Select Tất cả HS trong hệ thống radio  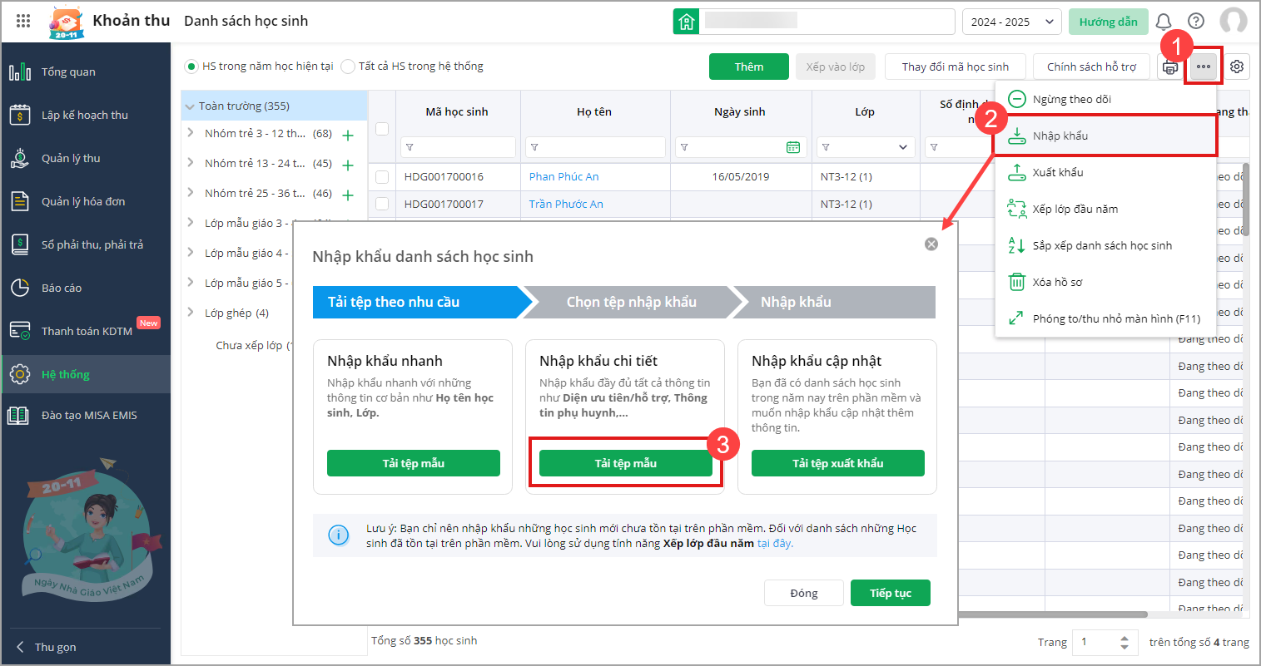point(348,67)
